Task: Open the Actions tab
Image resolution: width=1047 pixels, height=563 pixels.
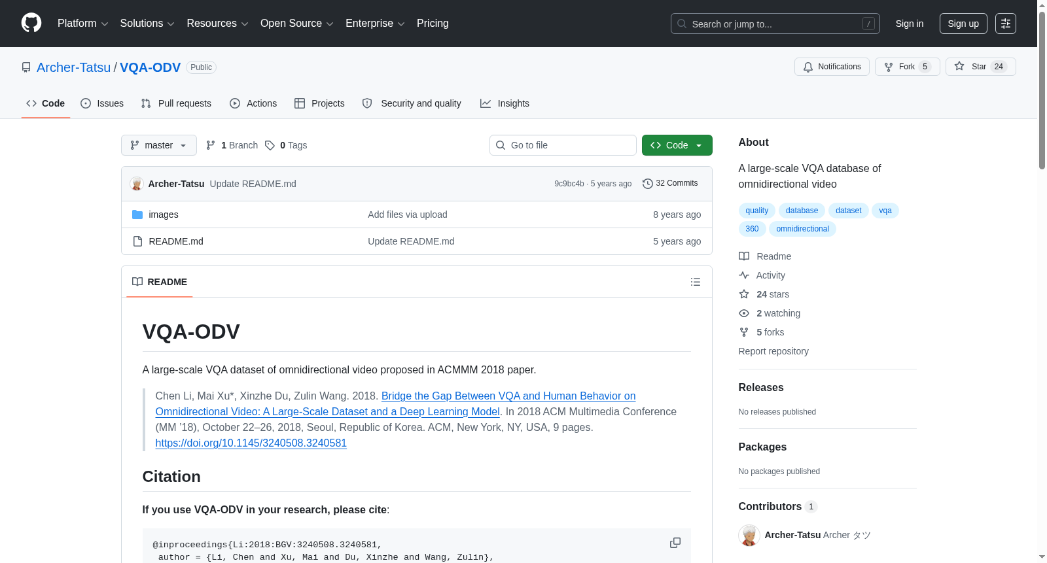Action: pos(253,103)
